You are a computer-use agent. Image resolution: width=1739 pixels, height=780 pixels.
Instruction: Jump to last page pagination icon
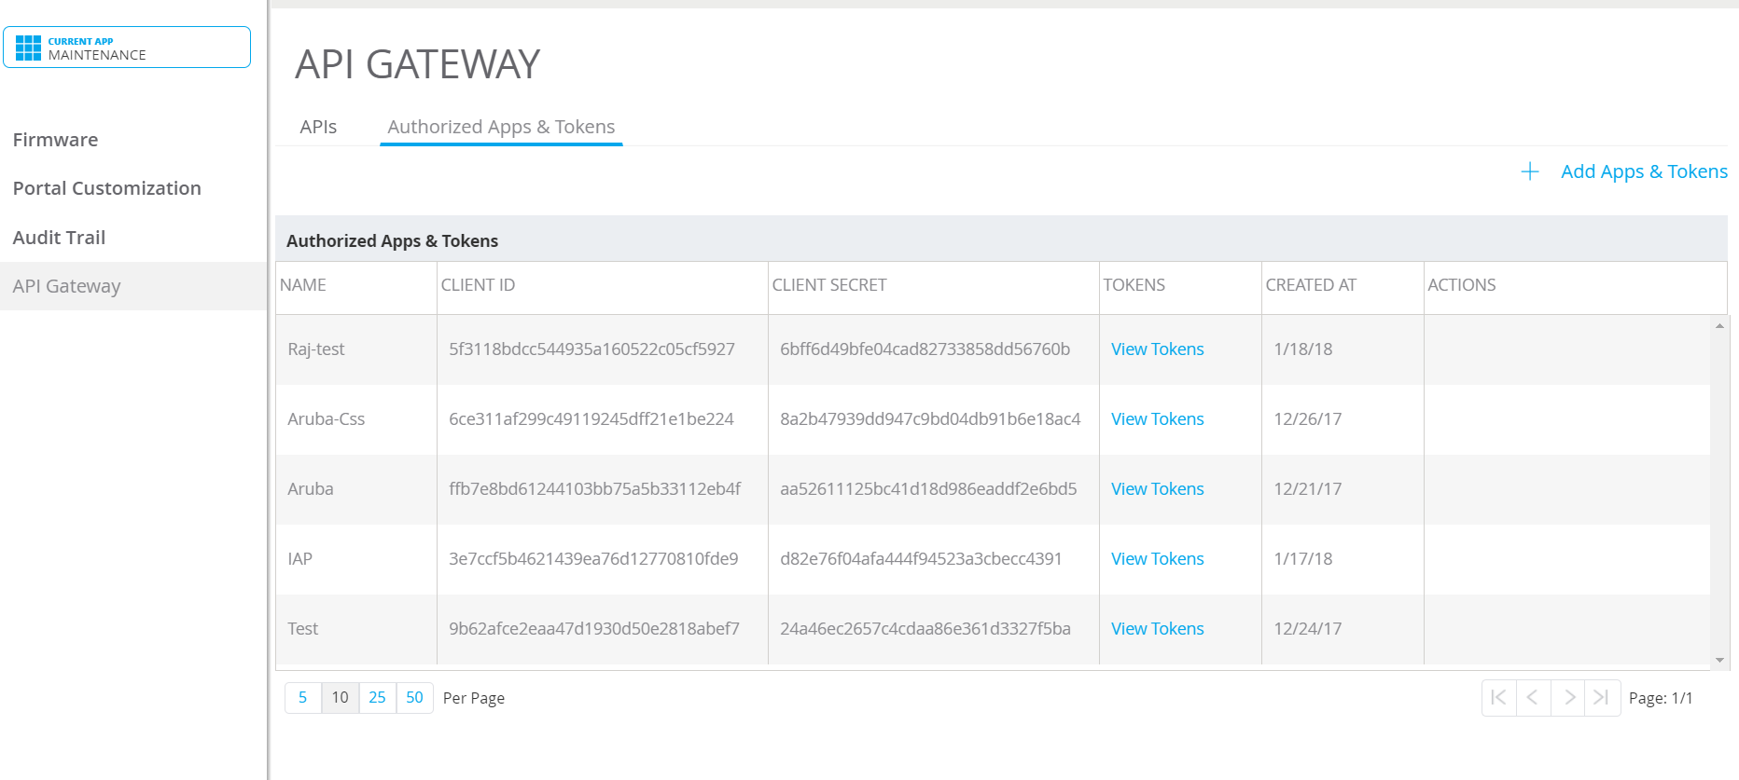pyautogui.click(x=1602, y=697)
